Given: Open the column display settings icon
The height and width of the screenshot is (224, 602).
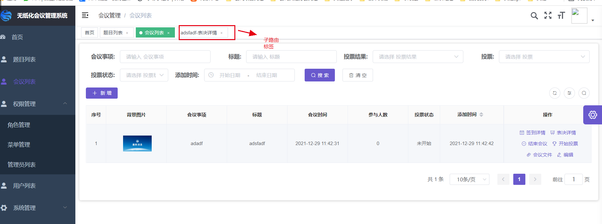Looking at the screenshot, I should point(569,93).
